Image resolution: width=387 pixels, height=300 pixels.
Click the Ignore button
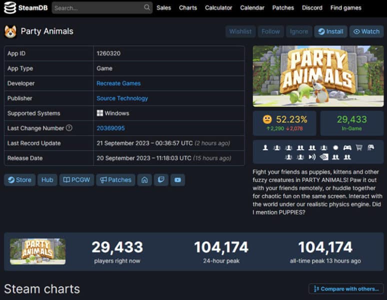[x=299, y=31]
